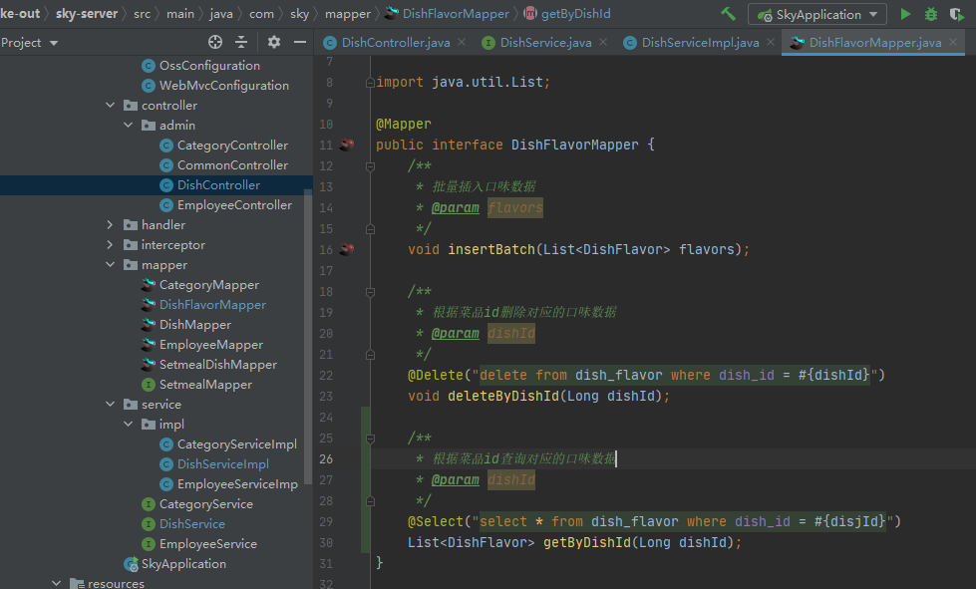Click the MyBatis gutter icon beside insertBatch
The width and height of the screenshot is (976, 589).
click(x=347, y=249)
